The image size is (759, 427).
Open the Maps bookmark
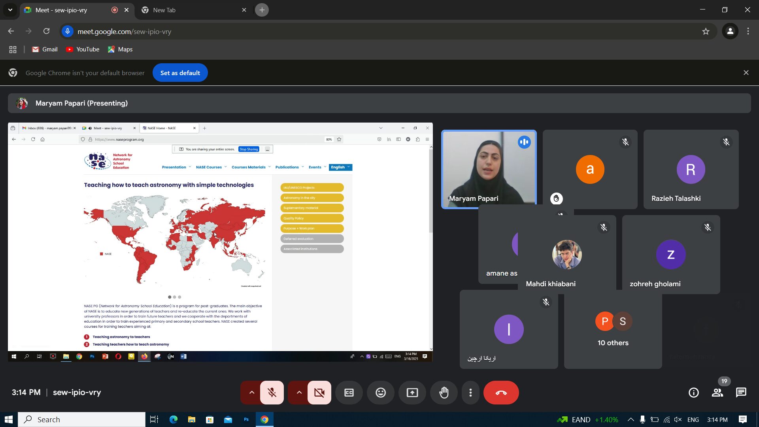pos(120,49)
